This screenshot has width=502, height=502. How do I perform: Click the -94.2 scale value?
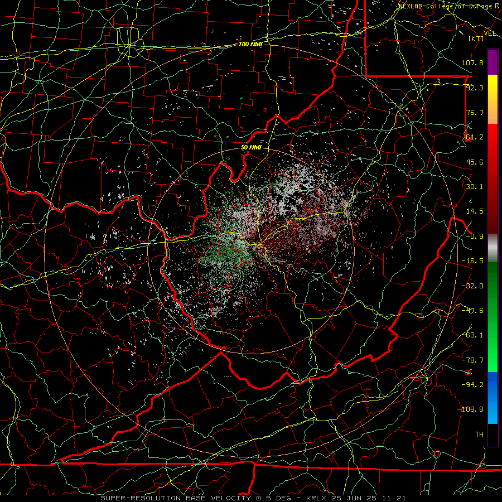click(472, 384)
